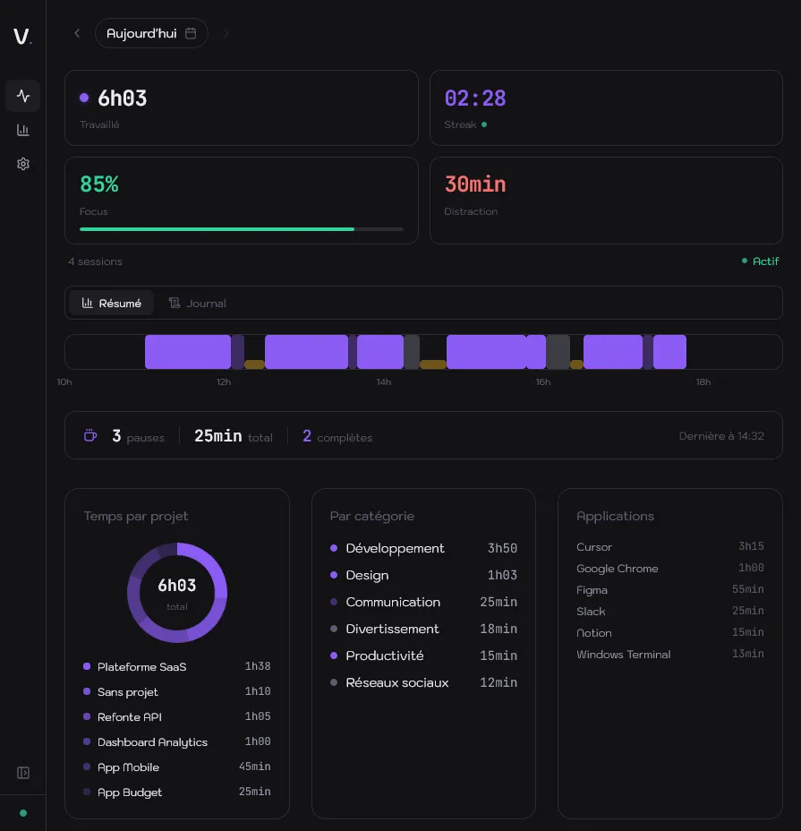Select last purple timeline block before 18h
Viewport: 801px width, 831px height.
point(669,352)
